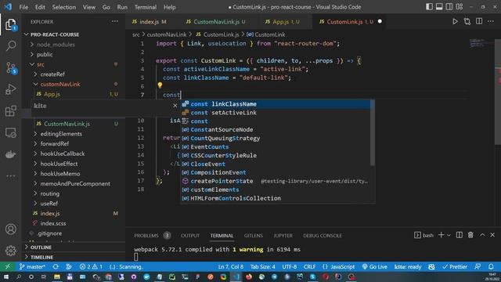Open terminal launch profile dropdown arrow

tap(449, 235)
